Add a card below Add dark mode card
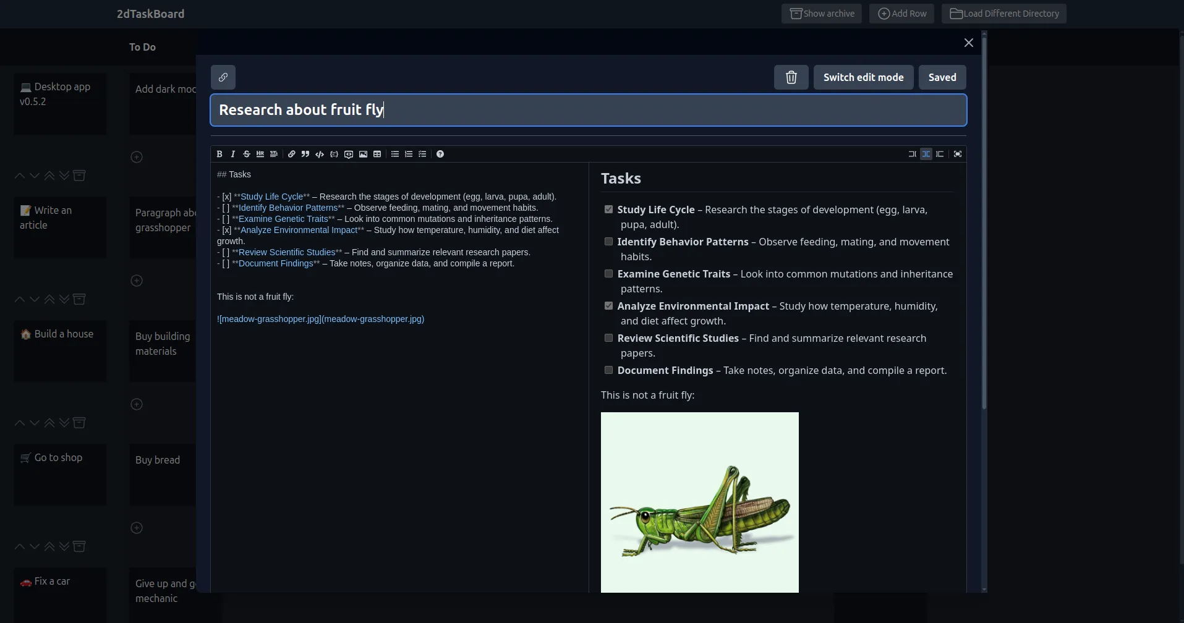Viewport: 1184px width, 623px height. point(137,157)
